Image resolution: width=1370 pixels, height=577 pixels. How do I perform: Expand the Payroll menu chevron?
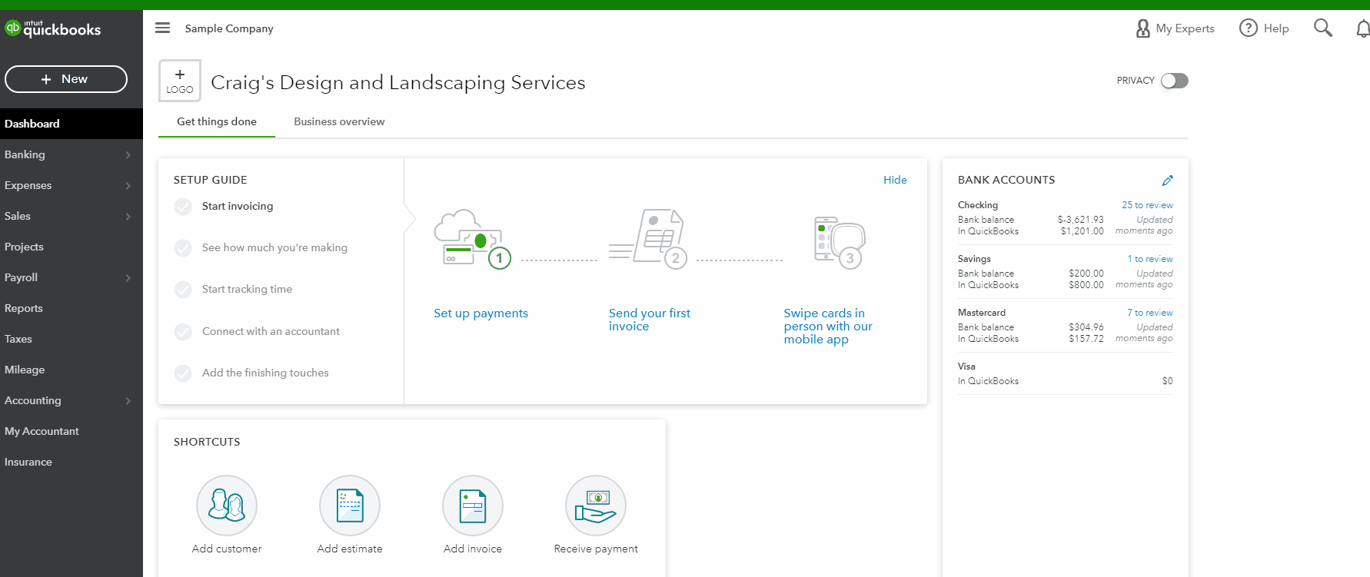(x=128, y=278)
